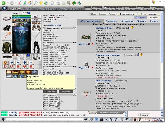Click the equipped grey boots slot
The image size is (165, 123).
(x=36, y=57)
